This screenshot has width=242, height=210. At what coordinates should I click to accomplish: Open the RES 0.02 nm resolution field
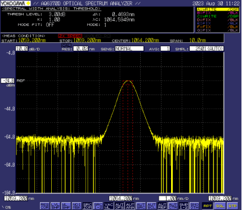pos(80,49)
